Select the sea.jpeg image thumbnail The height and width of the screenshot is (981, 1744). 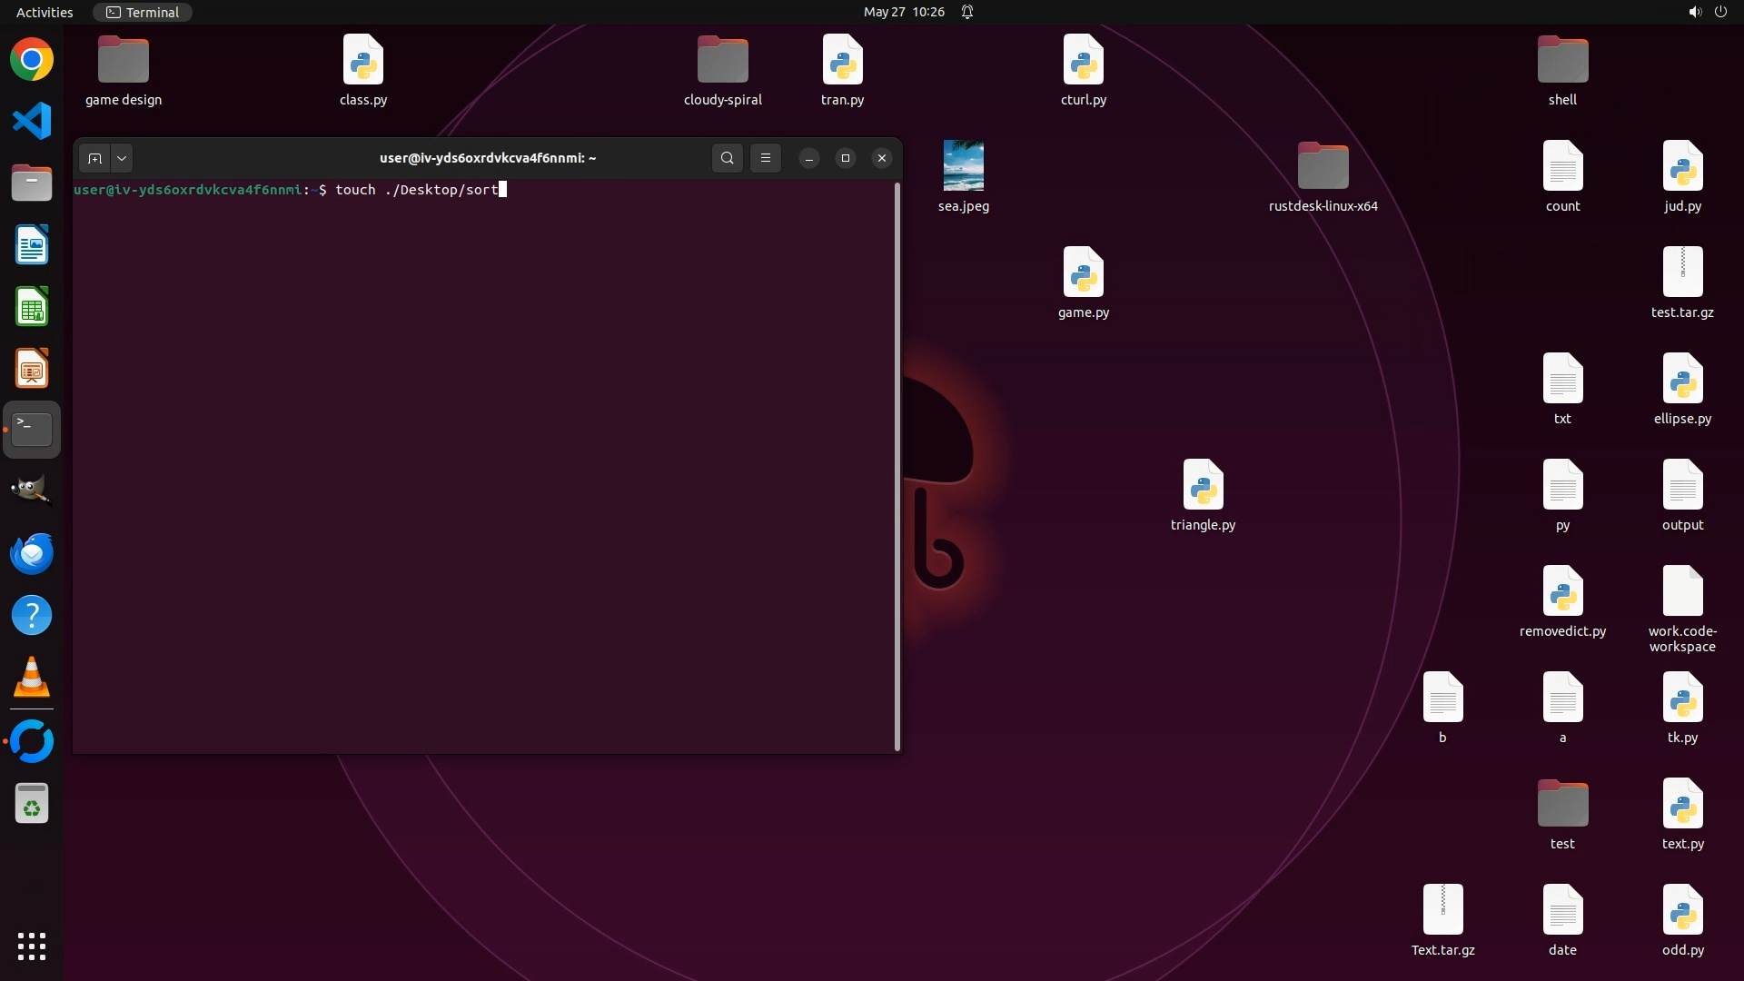click(963, 166)
